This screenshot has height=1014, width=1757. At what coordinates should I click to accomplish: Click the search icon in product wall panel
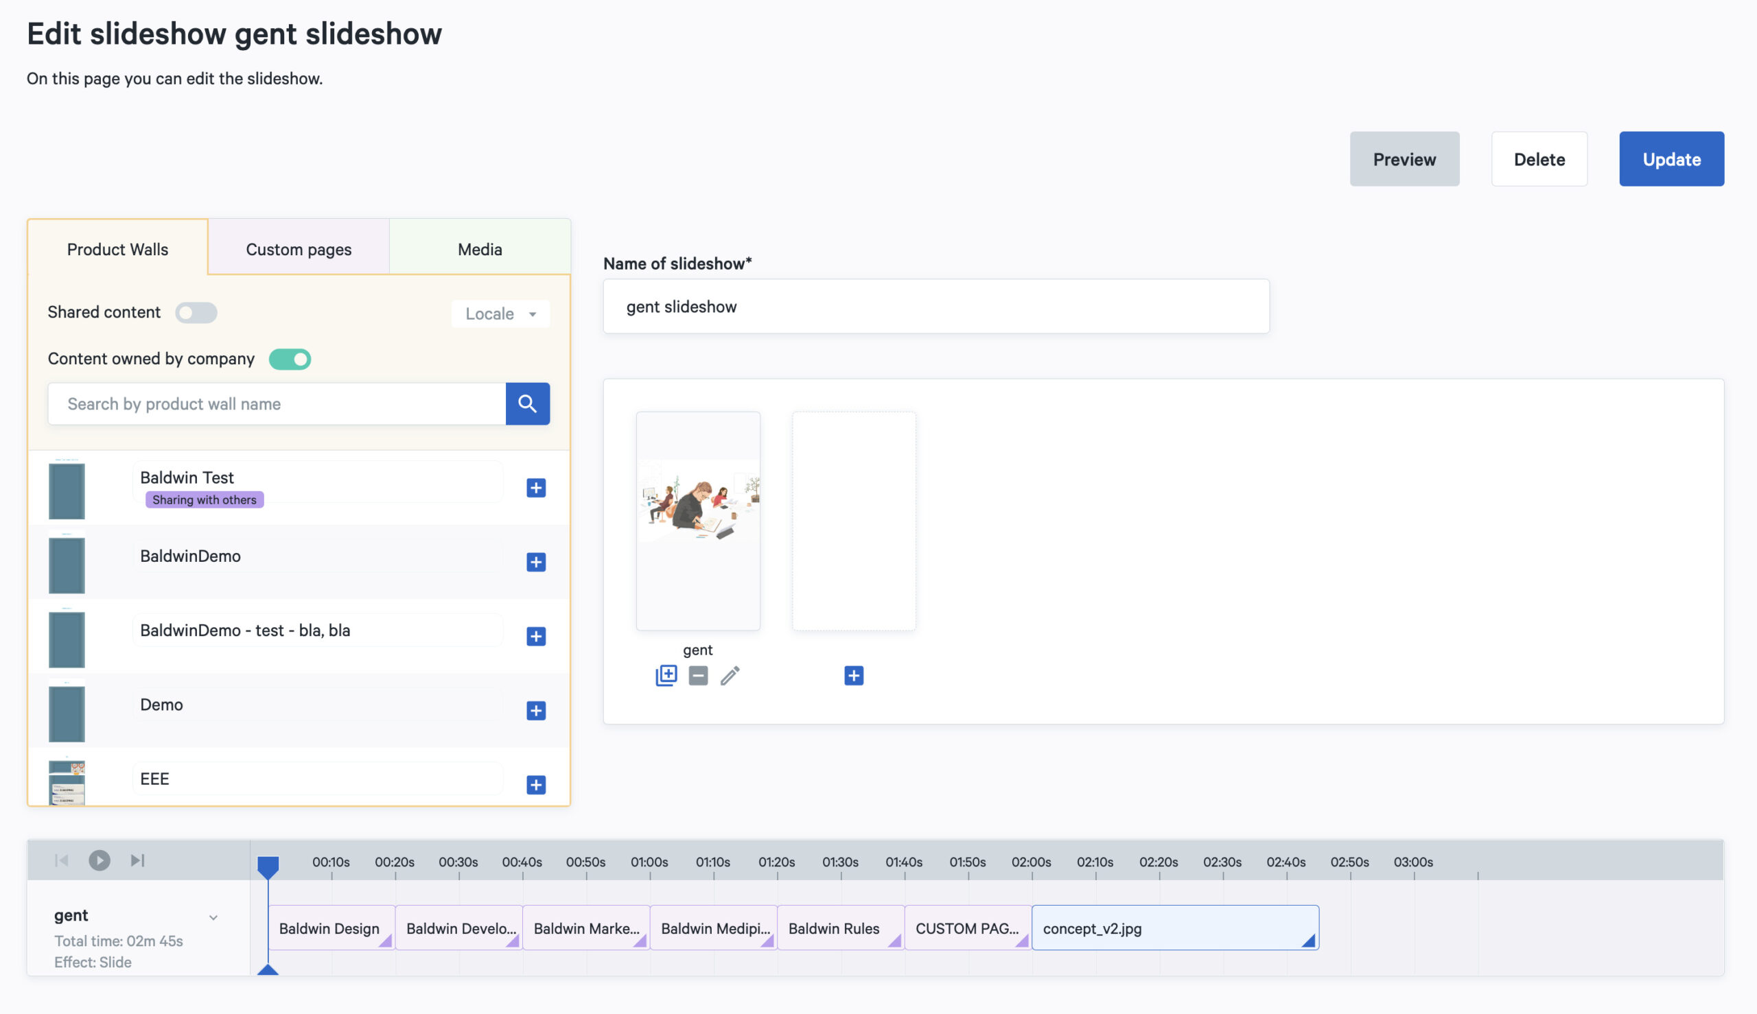click(x=528, y=403)
